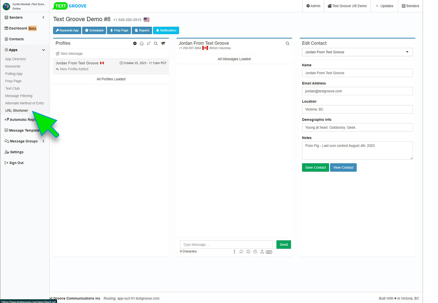Open the Keywords app link in sidebar

pyautogui.click(x=13, y=66)
